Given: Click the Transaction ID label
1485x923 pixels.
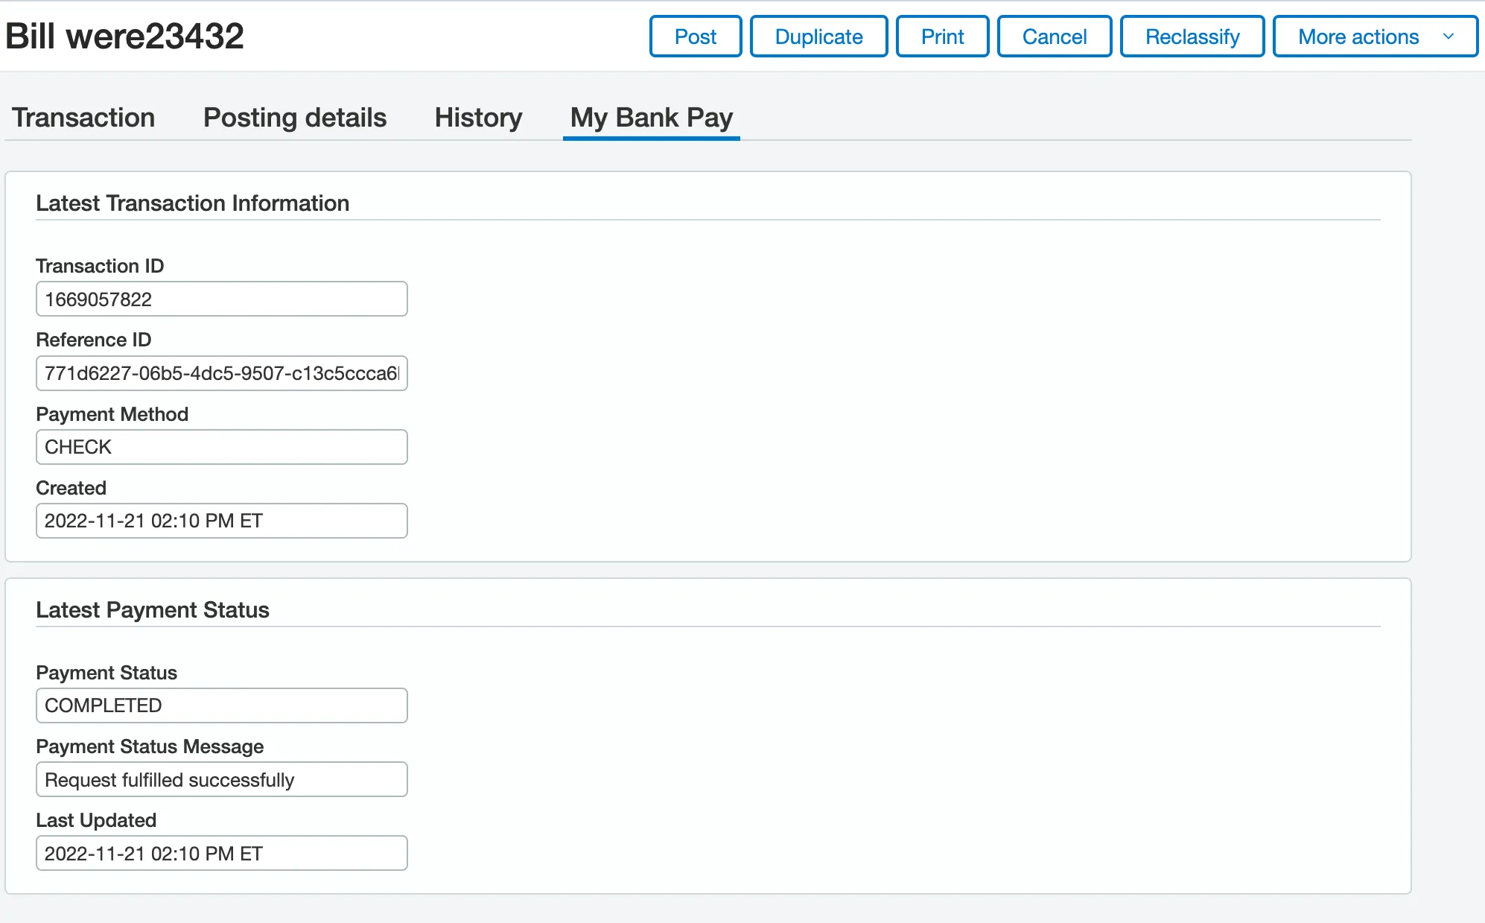Looking at the screenshot, I should [100, 266].
